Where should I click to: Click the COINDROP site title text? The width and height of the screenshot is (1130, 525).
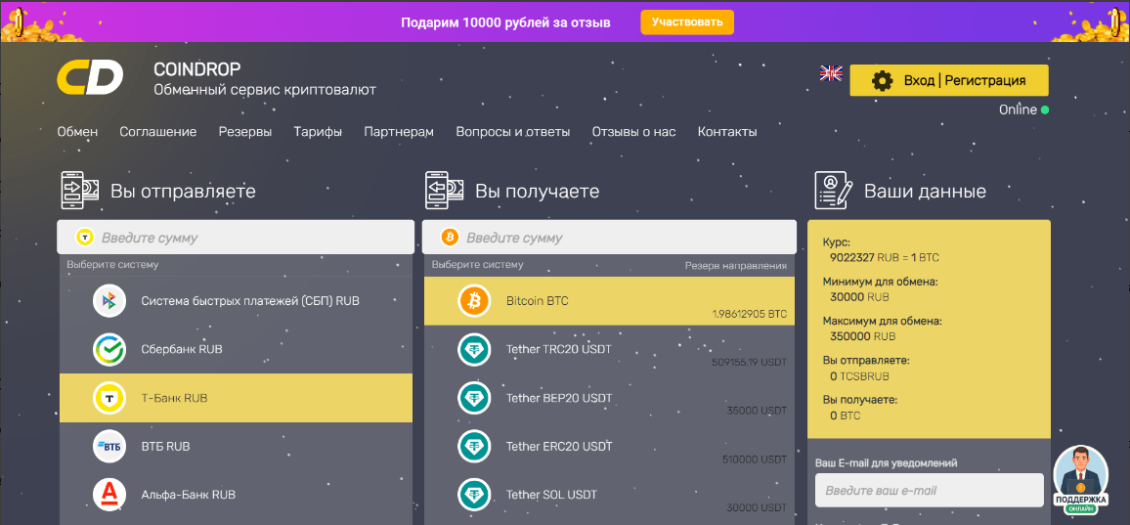[197, 69]
